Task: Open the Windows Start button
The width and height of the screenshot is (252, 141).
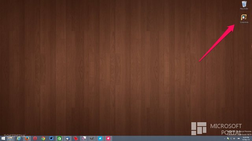Action: click(x=3, y=138)
